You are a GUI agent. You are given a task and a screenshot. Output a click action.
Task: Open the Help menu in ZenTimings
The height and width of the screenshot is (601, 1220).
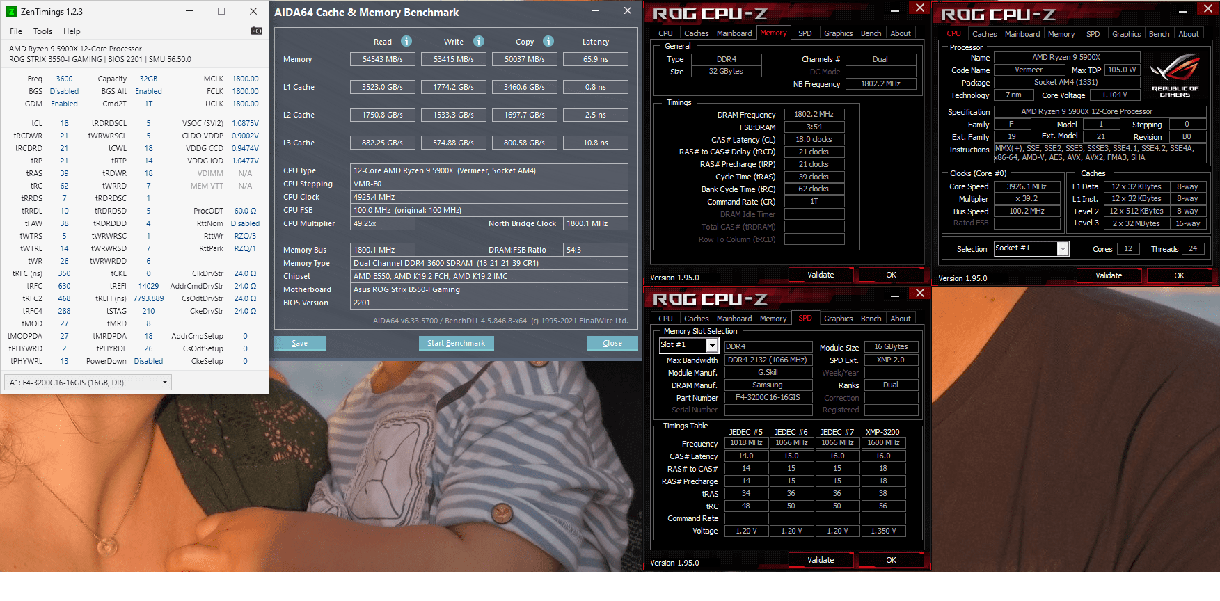point(72,31)
